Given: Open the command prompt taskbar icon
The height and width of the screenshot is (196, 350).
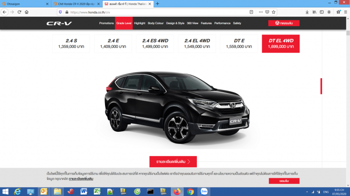Looking at the screenshot, I should [x=150, y=191].
